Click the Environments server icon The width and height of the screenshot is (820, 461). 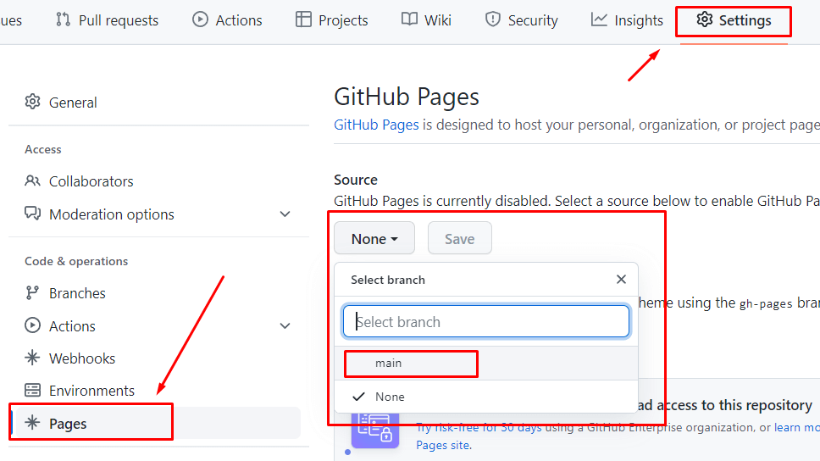(32, 391)
